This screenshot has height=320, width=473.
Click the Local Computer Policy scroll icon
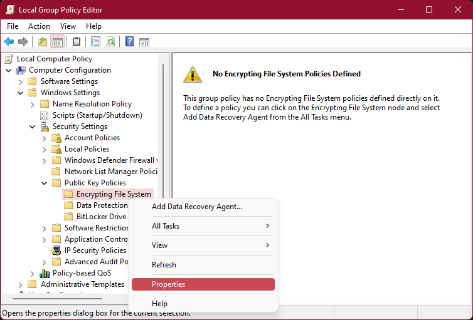pos(9,59)
